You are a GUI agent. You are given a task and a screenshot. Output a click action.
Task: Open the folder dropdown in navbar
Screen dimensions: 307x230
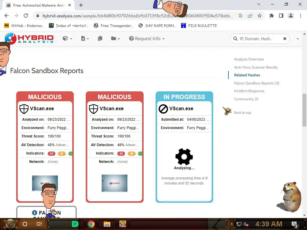click(115, 39)
